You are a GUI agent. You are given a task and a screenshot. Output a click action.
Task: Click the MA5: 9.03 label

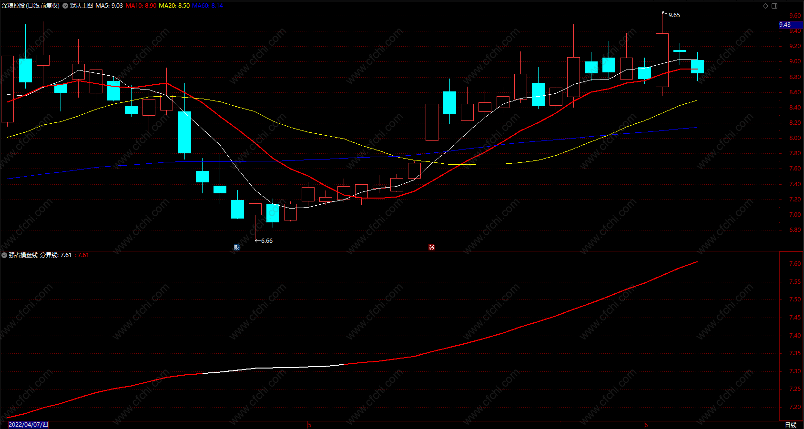(x=109, y=6)
